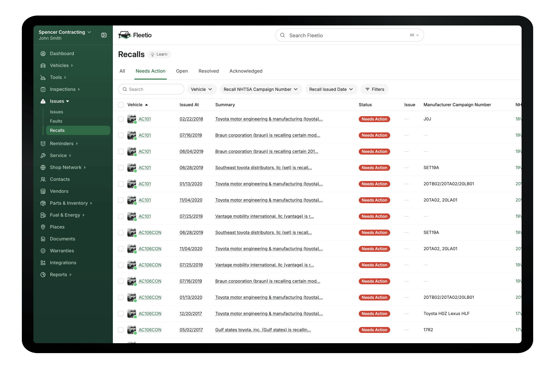Viewport: 556px width, 368px height.
Task: Click the Reminders alarm clock icon
Action: pyautogui.click(x=43, y=144)
